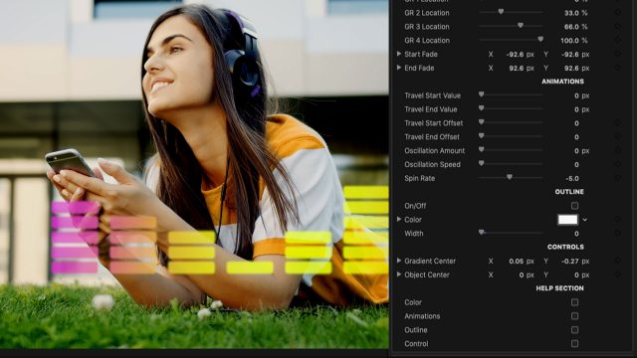Click the Oscillation Speed slider handle
This screenshot has width=637, height=358.
tap(482, 164)
